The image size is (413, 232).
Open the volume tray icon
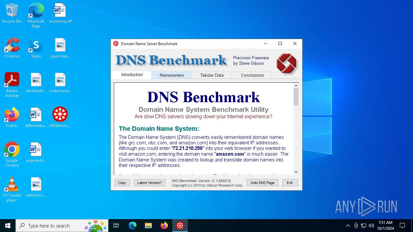coord(371,226)
